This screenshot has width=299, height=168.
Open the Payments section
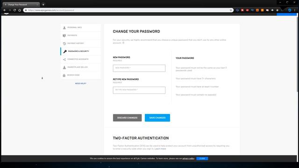[x=81, y=35]
